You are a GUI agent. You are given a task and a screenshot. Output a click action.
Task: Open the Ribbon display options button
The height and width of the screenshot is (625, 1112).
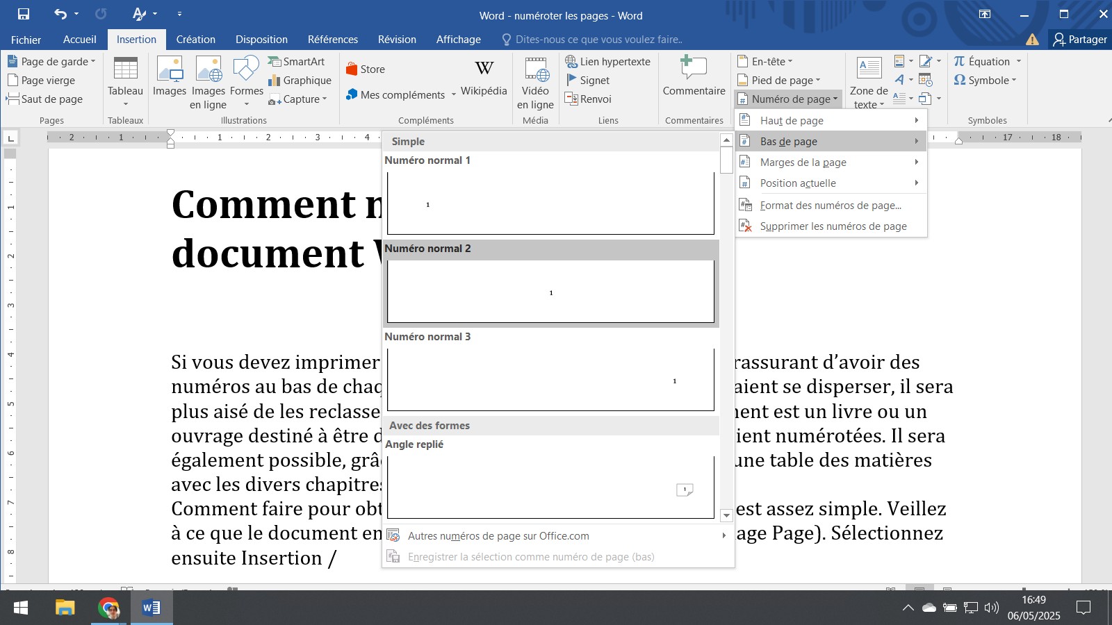985,14
